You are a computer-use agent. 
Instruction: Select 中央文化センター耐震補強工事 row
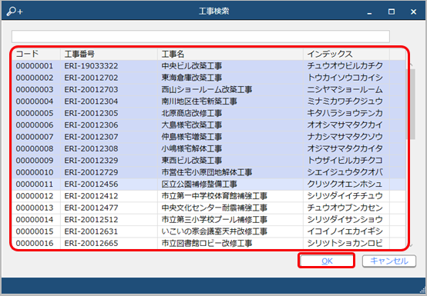click(209, 208)
